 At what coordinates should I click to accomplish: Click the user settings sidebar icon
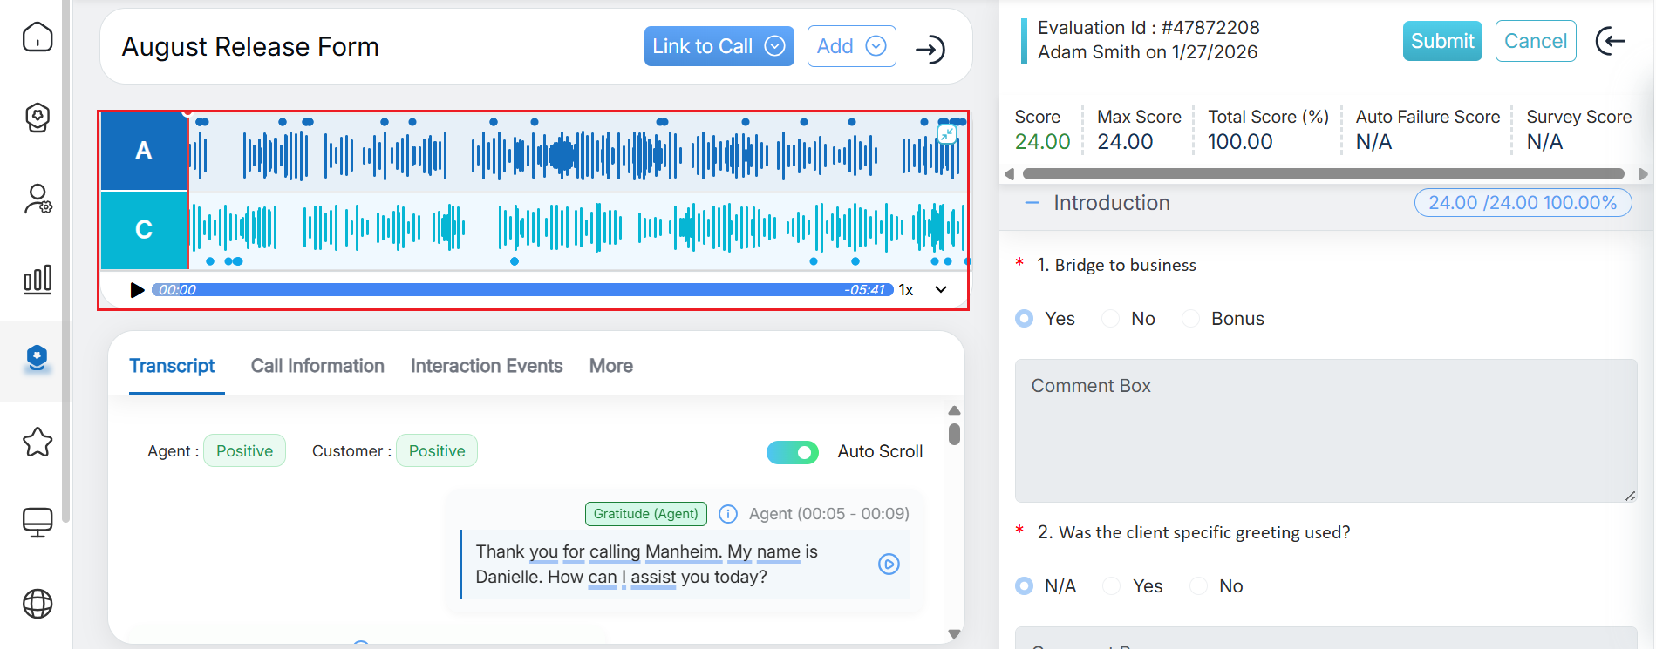[x=37, y=199]
